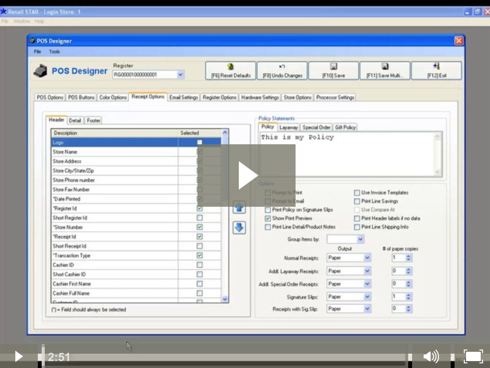
Task: Open the Detail receipt sub-tab
Action: (x=75, y=120)
